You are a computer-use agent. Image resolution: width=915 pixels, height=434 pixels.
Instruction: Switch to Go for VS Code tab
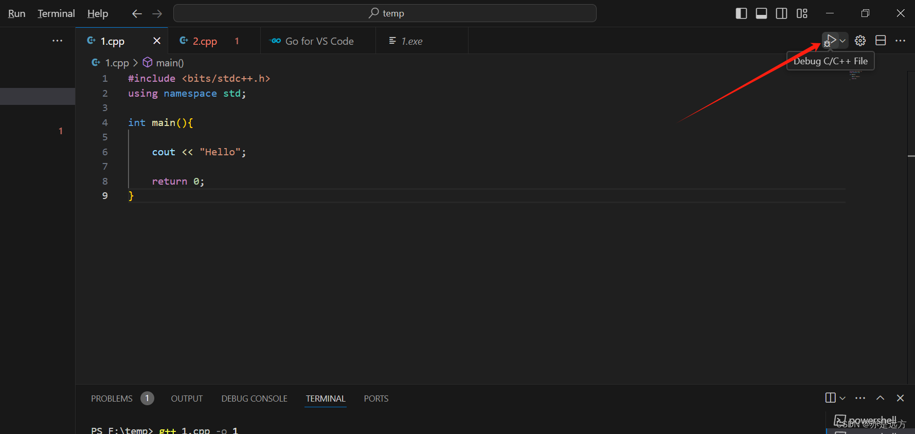(x=319, y=41)
